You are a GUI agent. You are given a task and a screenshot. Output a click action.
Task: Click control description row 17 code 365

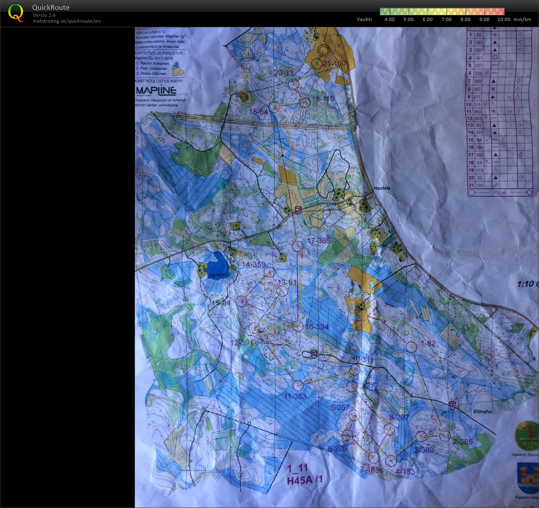[x=479, y=155]
